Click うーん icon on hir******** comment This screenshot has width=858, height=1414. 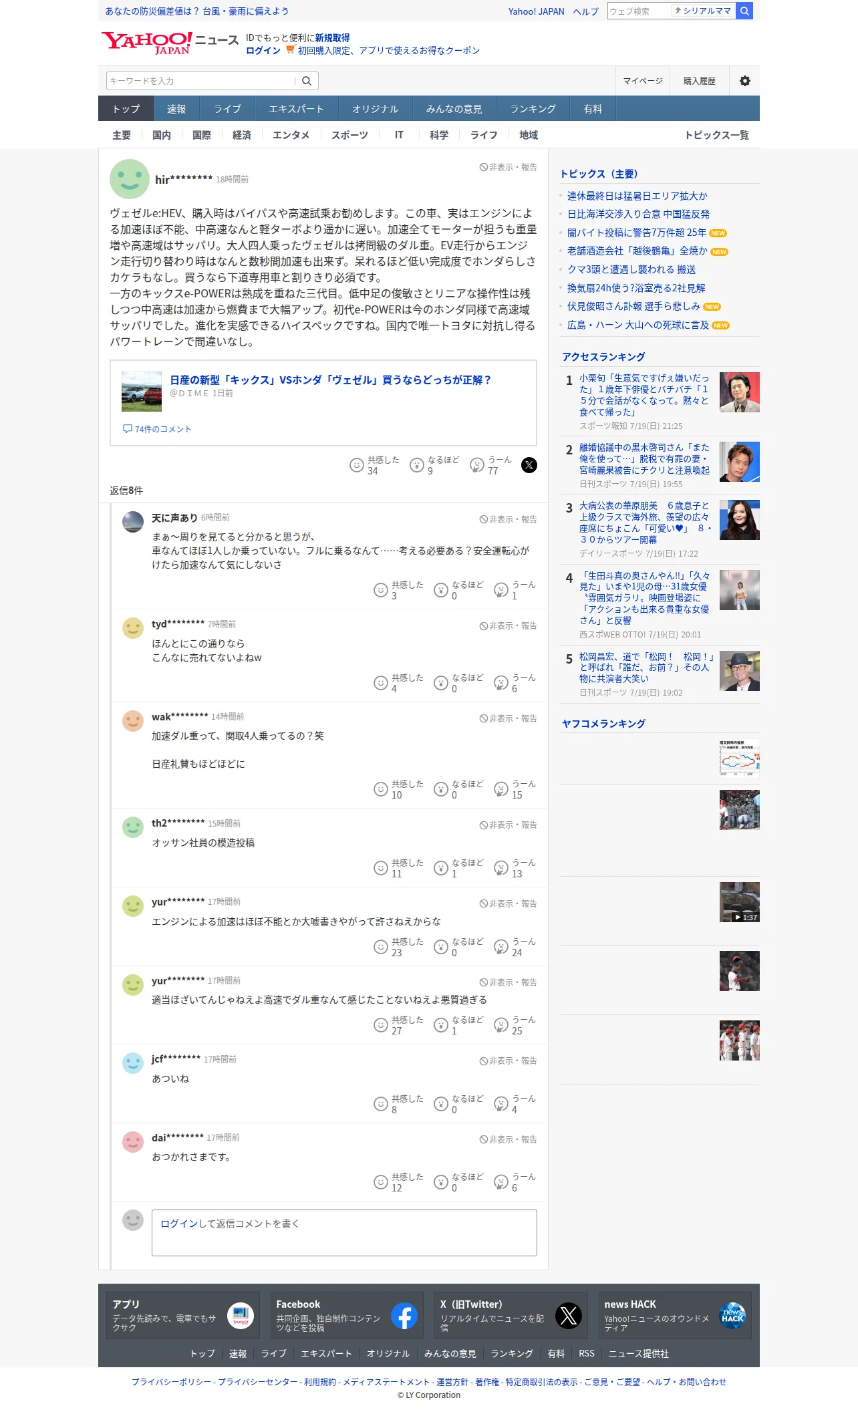(477, 465)
